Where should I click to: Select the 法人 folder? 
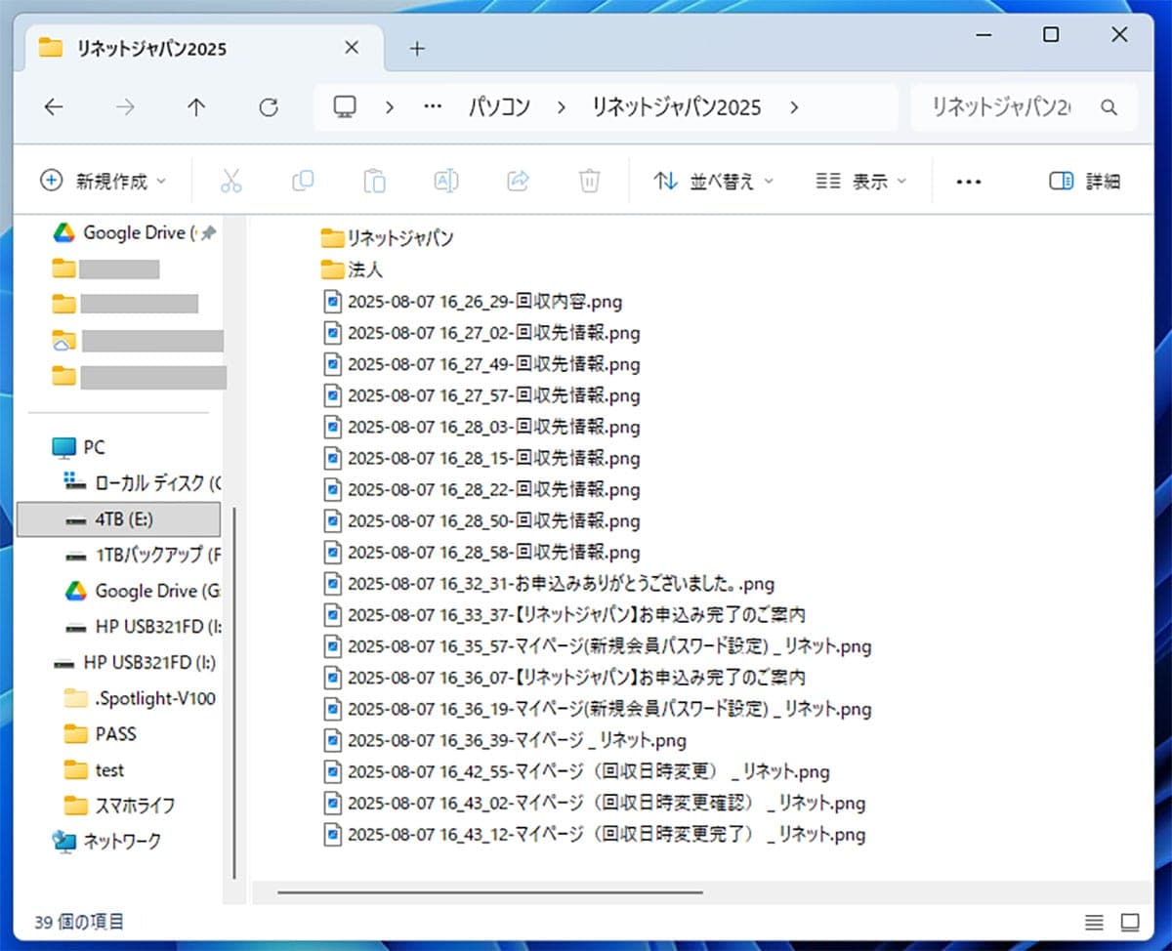coord(353,269)
